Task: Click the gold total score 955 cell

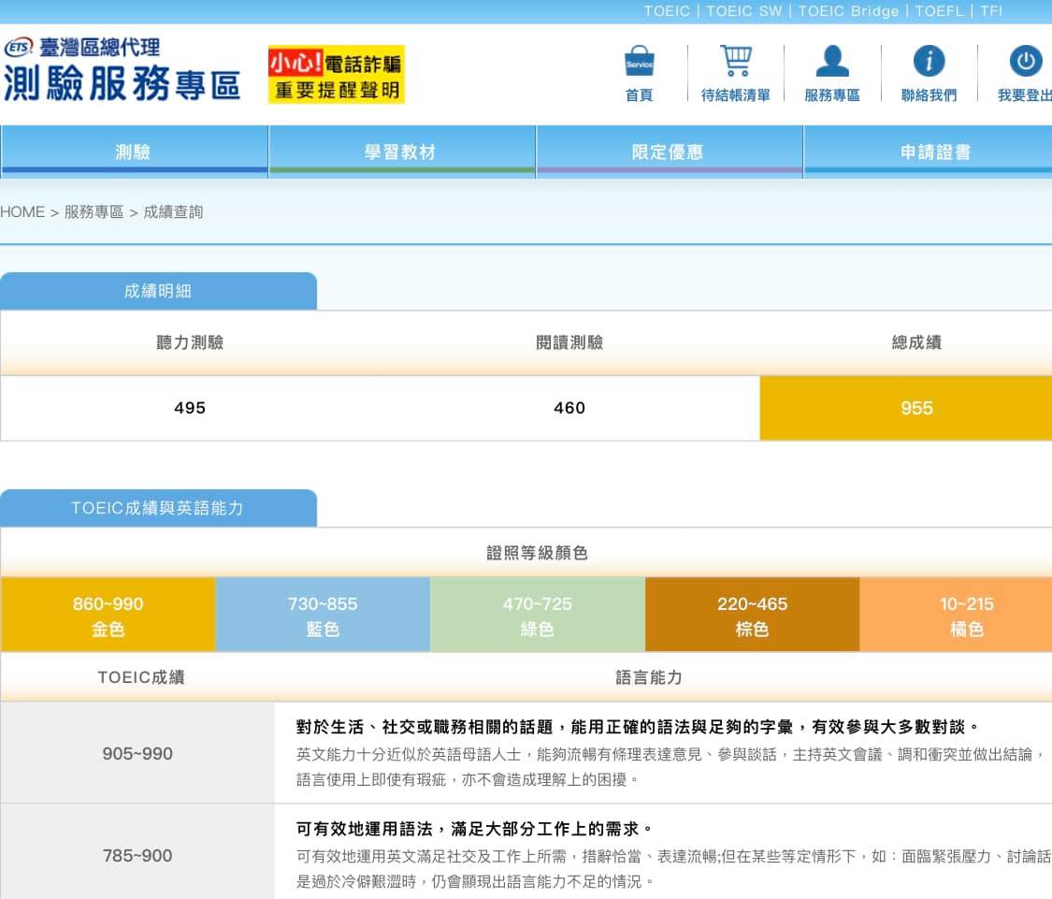Action: pyautogui.click(x=906, y=408)
